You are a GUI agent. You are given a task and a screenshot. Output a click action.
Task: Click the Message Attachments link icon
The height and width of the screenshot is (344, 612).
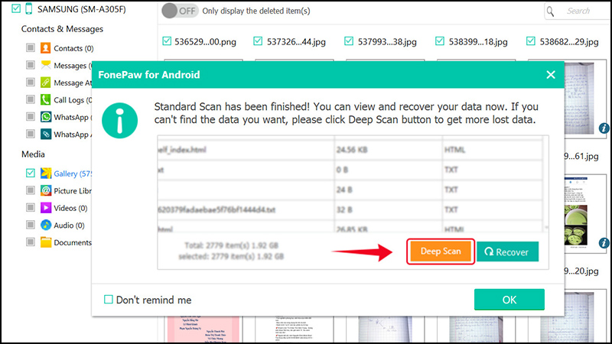pos(46,83)
